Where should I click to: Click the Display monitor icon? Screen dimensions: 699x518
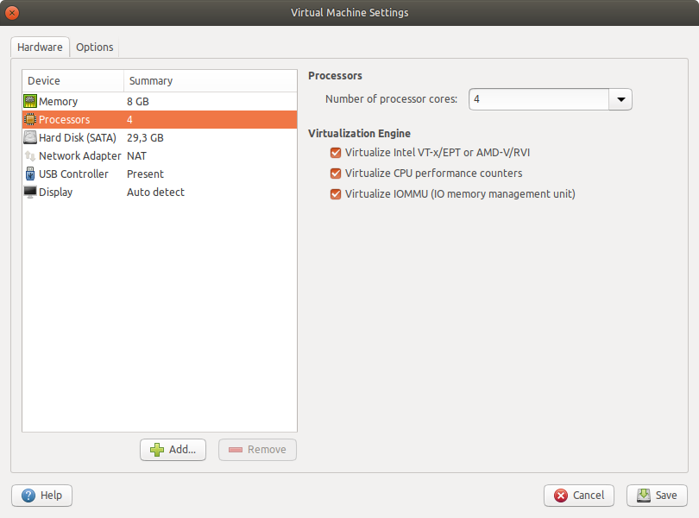pos(30,193)
